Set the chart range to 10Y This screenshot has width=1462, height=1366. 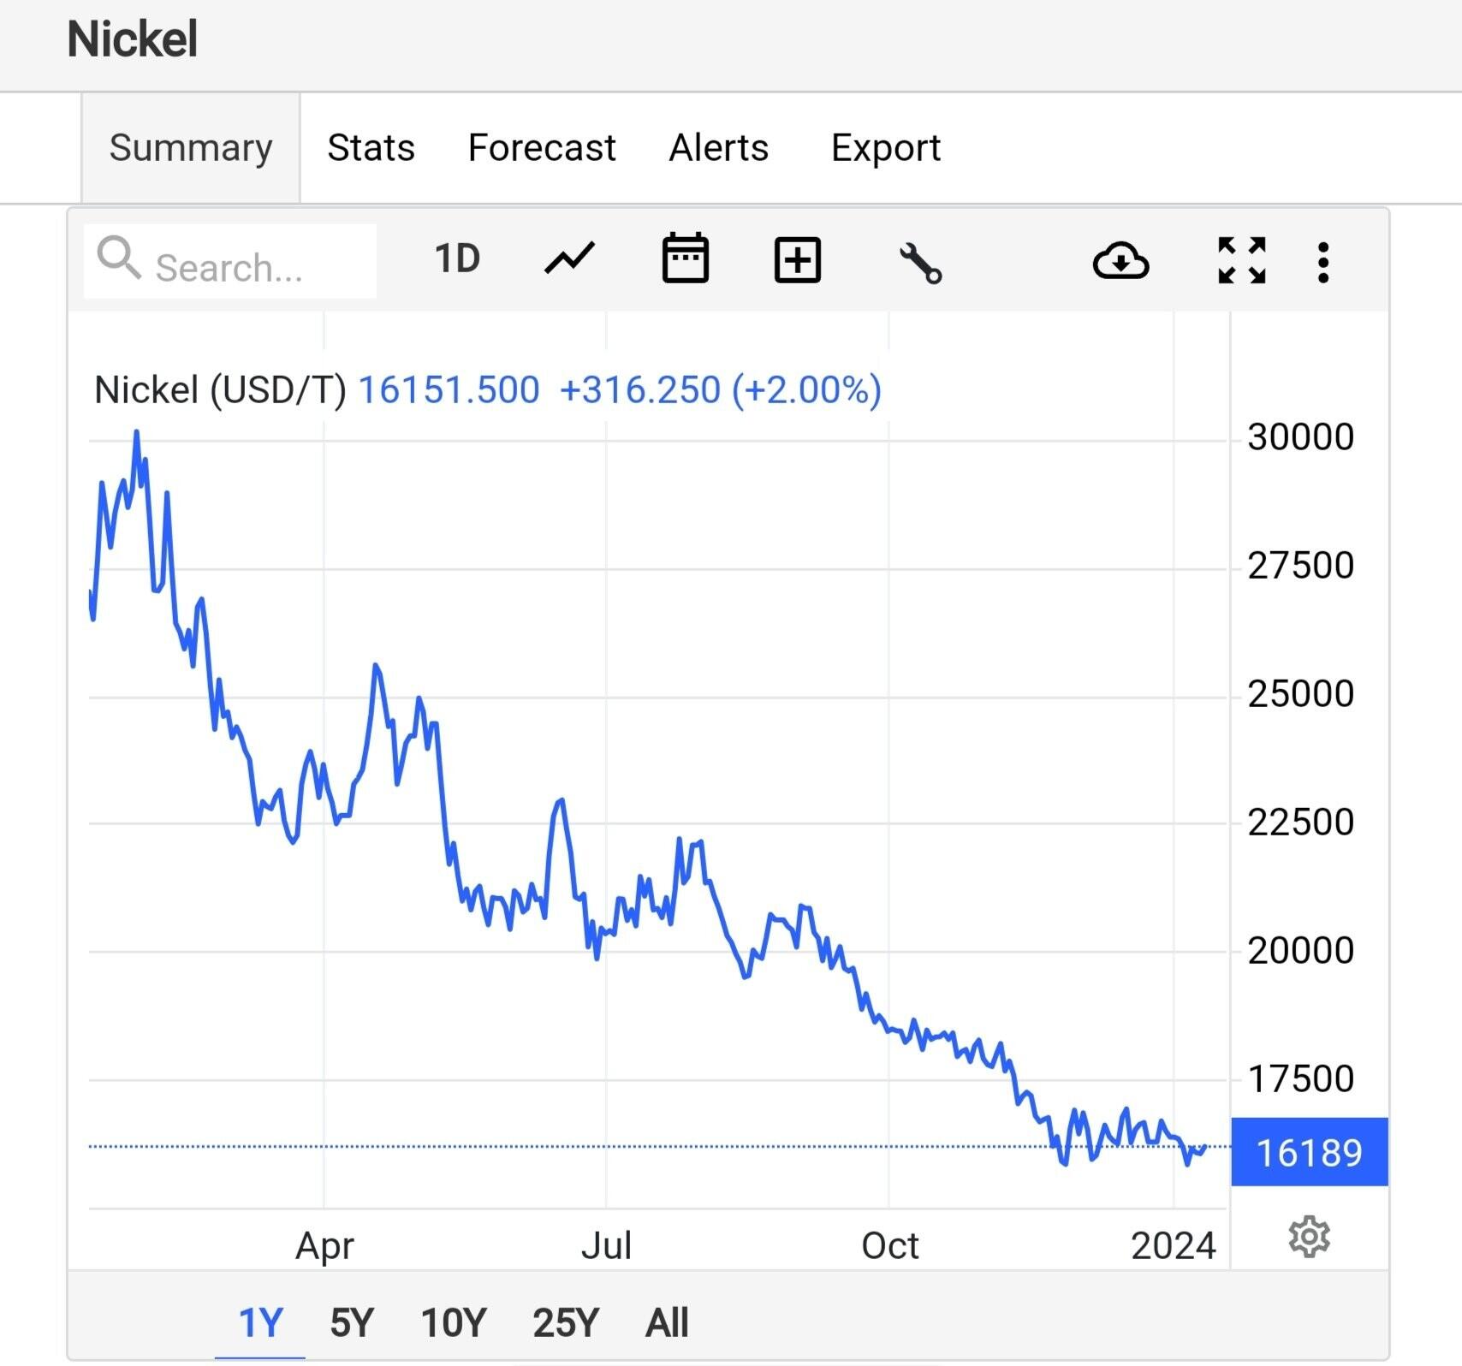click(x=454, y=1323)
